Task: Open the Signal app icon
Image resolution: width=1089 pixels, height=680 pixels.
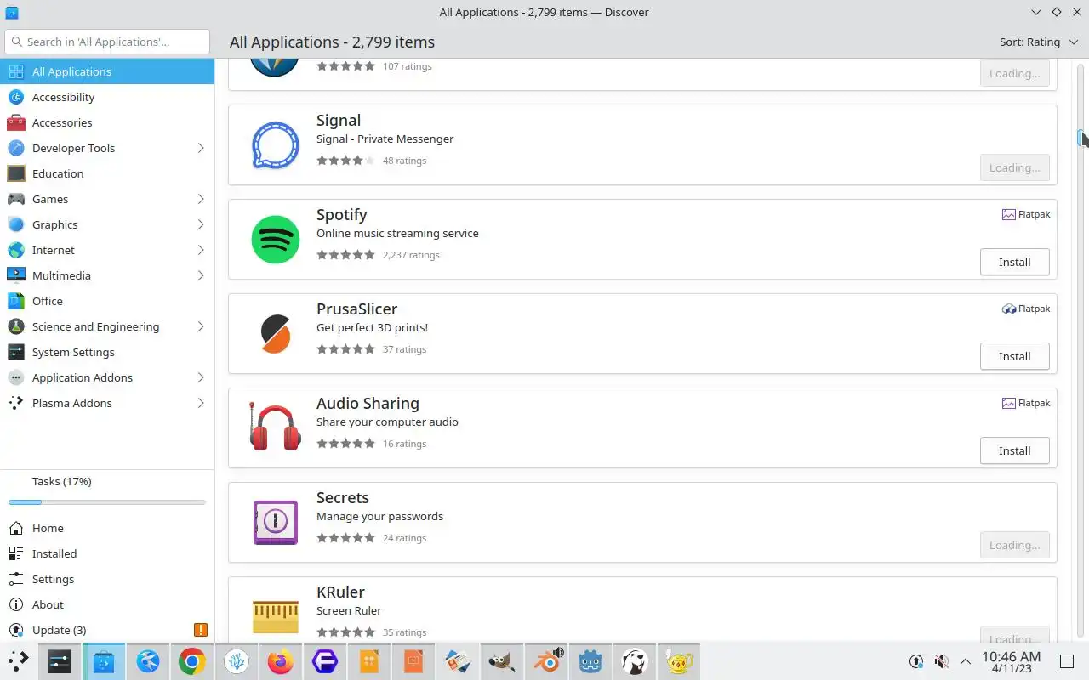Action: point(276,145)
